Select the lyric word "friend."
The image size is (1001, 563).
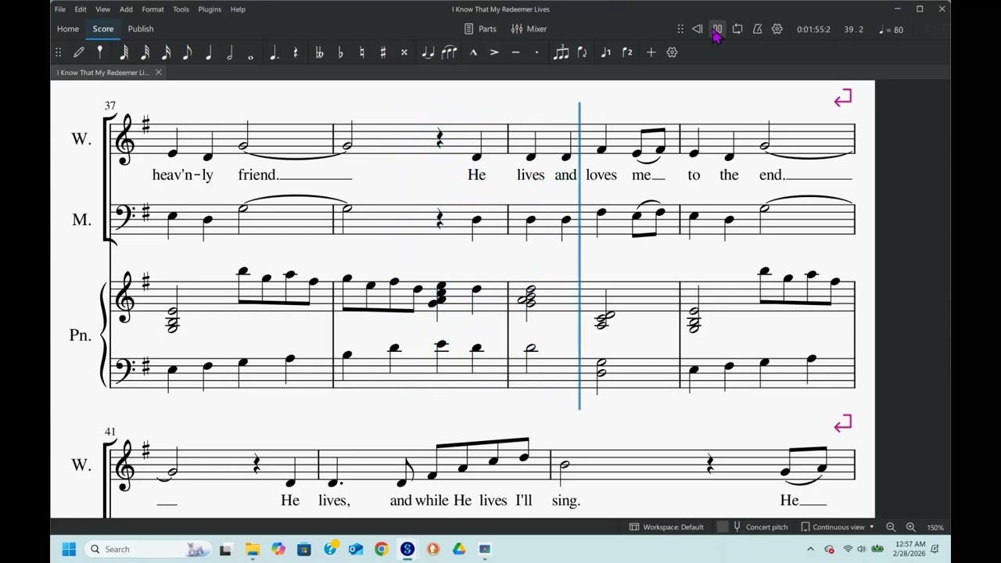[x=257, y=174]
